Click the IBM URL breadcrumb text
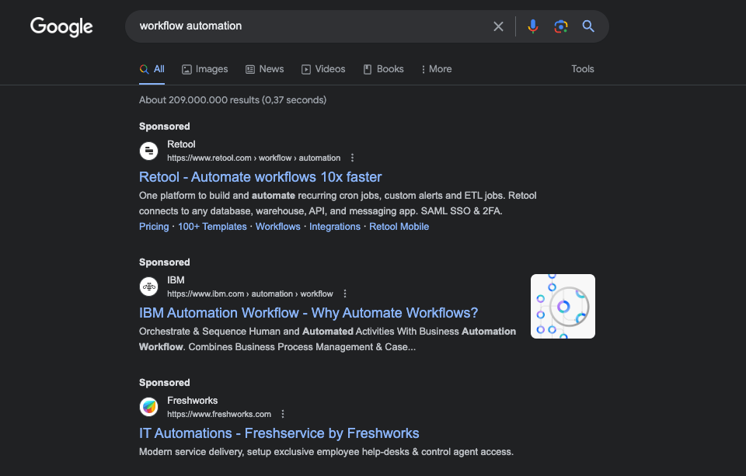 249,294
